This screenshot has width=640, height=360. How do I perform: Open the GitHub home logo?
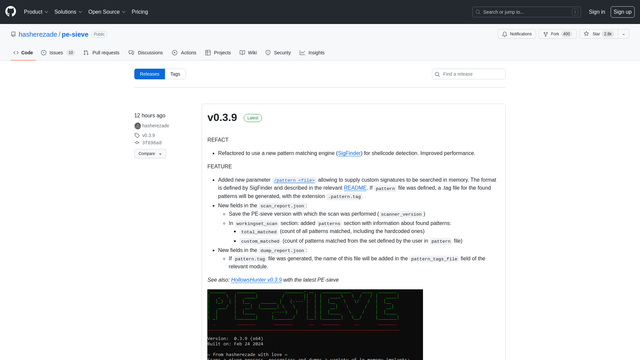tap(11, 12)
